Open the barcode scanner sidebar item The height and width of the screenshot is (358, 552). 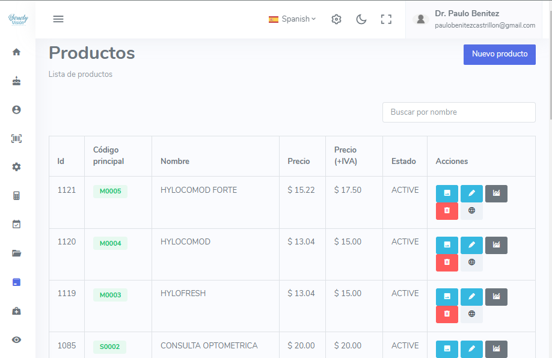point(17,138)
